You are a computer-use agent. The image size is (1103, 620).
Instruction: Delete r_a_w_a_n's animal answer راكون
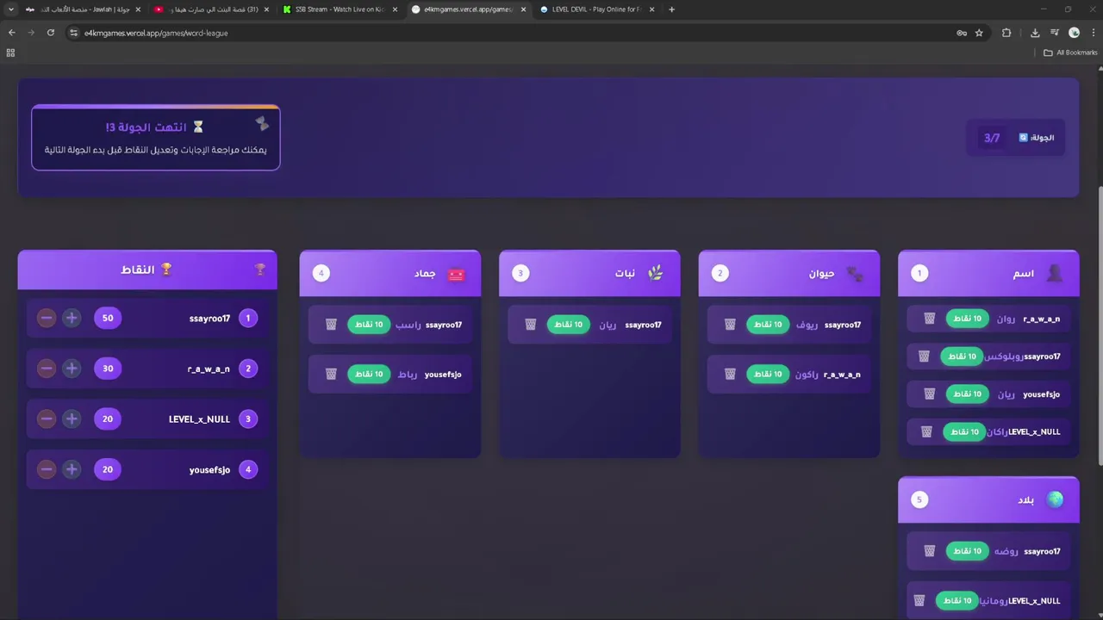point(730,375)
